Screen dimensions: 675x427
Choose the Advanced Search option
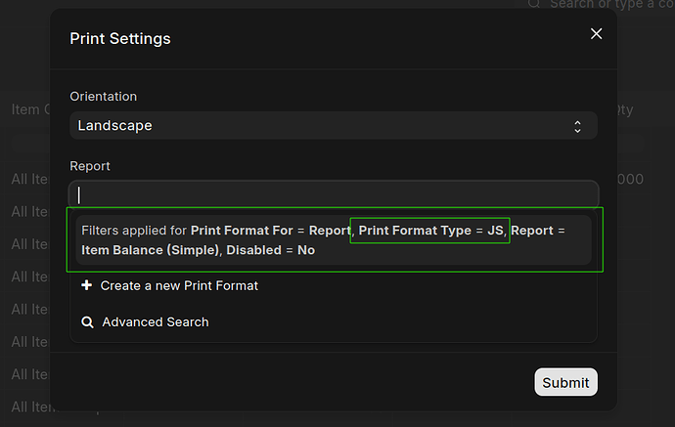tap(155, 321)
